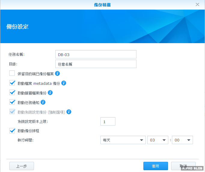Enable 保留目的端已備份檔案 checkbox
The image size is (205, 172).
click(x=12, y=73)
